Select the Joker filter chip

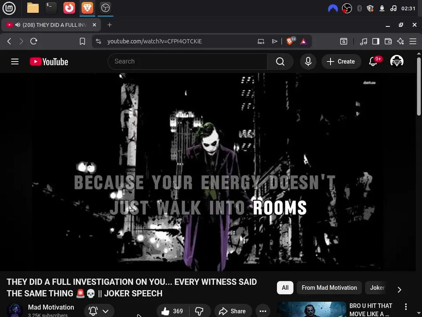(x=377, y=288)
